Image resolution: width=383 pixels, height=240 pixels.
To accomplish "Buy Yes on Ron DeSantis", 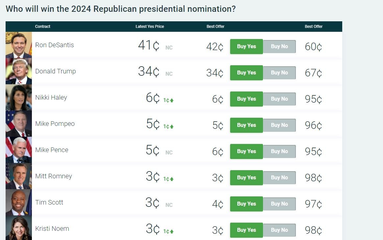I will (x=246, y=47).
